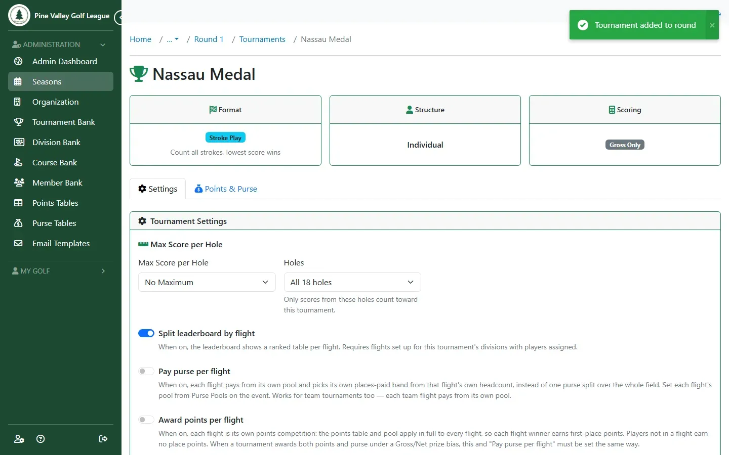Click the Member Bank people icon
The image size is (729, 455).
[x=19, y=183]
